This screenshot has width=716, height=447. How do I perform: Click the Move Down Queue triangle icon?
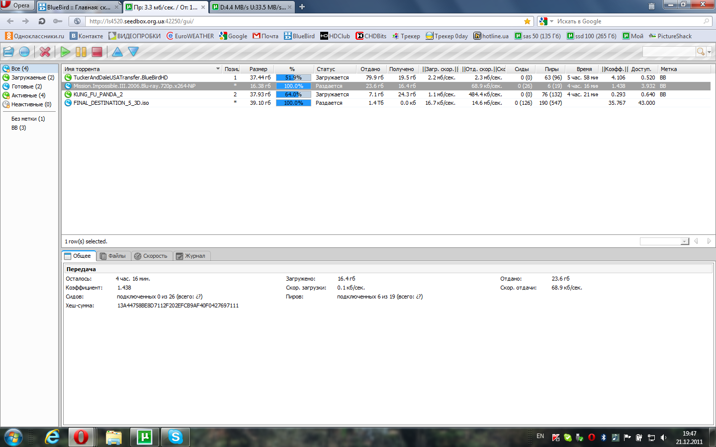(x=133, y=52)
